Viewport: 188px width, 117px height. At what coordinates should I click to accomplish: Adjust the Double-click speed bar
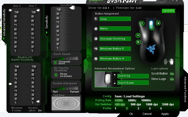[65, 88]
